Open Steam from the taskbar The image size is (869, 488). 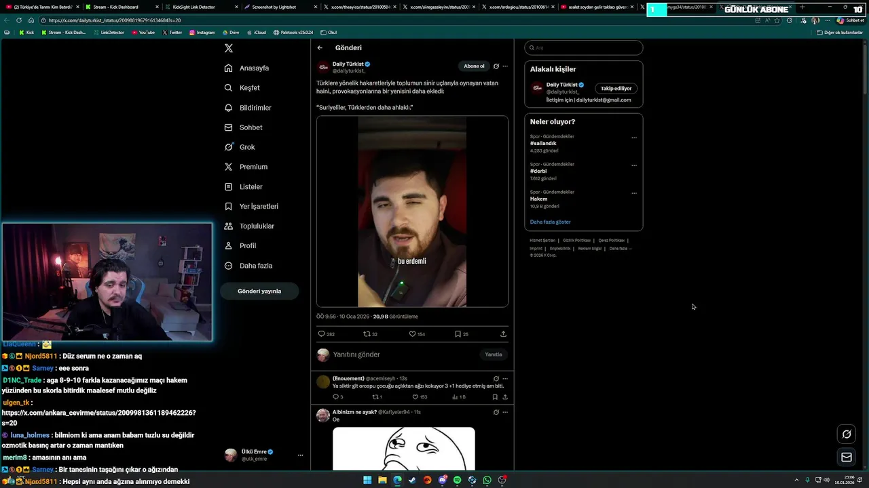tap(412, 480)
